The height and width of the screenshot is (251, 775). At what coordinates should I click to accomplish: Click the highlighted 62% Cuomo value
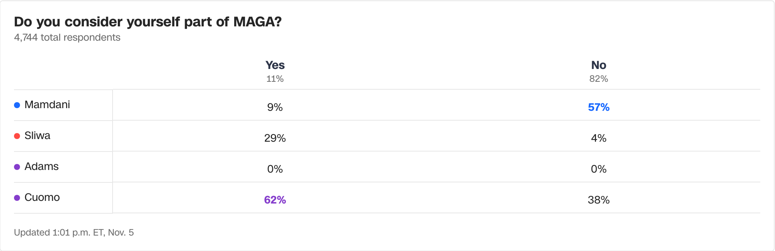coord(275,200)
